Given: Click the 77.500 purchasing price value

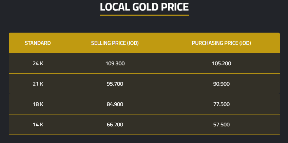Looking at the screenshot, I should pos(222,104).
